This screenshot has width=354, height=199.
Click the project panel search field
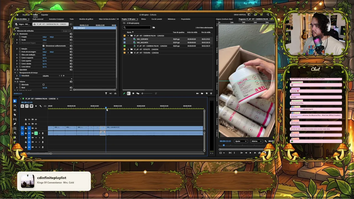pyautogui.click(x=137, y=27)
